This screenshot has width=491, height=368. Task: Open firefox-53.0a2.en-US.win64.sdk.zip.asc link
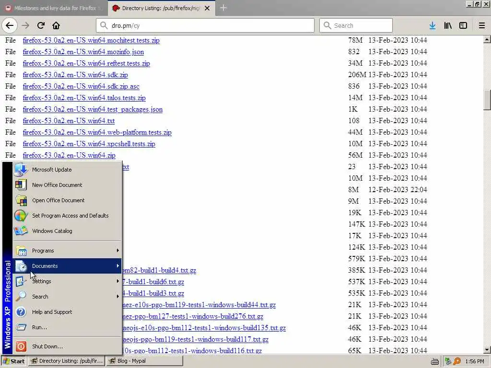[x=81, y=86]
